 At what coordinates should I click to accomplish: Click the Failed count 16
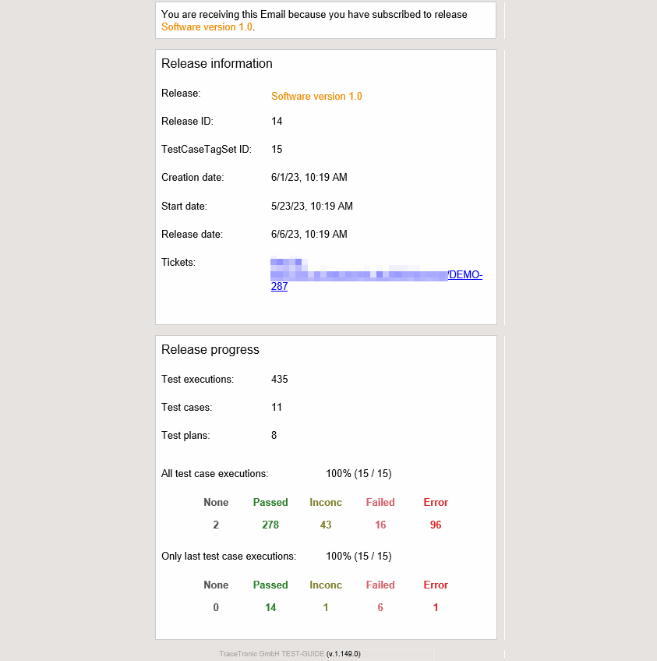380,525
